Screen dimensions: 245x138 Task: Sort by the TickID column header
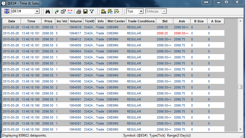click(x=89, y=21)
